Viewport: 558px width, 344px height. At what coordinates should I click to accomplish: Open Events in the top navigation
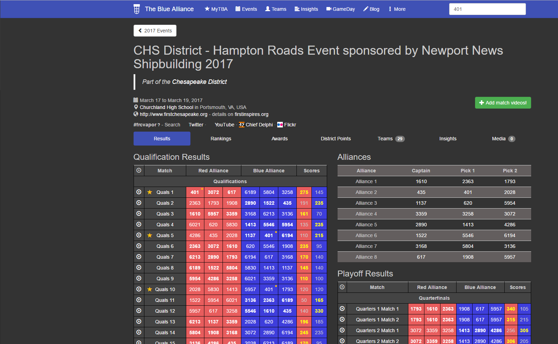tap(246, 9)
